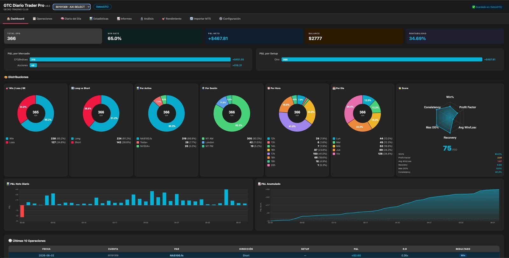Click the green saved checkmark indicator
The width and height of the screenshot is (509, 258).
[473, 7]
